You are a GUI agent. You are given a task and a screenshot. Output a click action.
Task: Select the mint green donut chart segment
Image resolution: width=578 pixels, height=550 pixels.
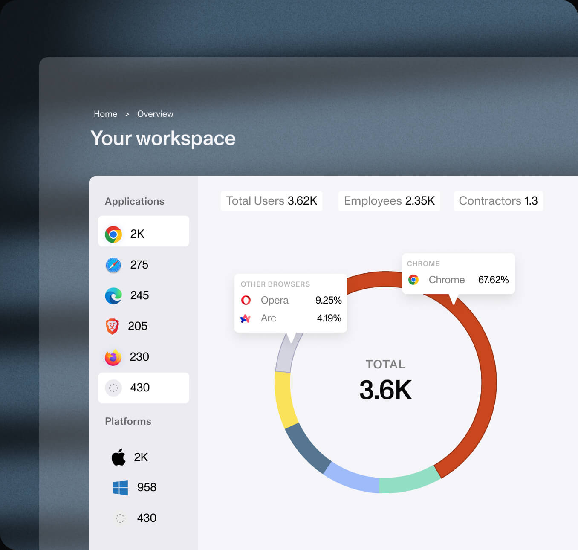point(408,481)
